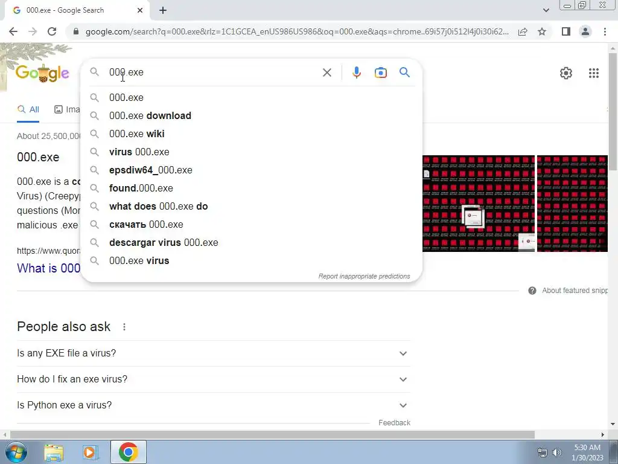Go back using the browser back arrow
This screenshot has width=618, height=464.
coord(13,31)
